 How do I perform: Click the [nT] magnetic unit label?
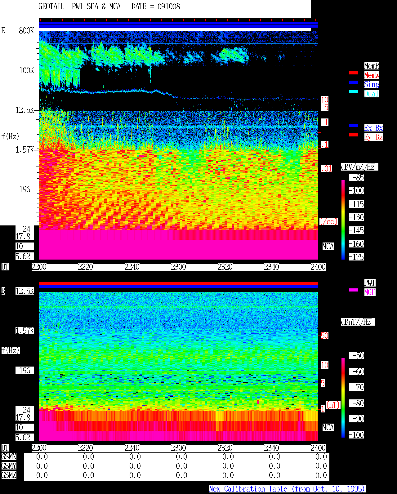(x=333, y=405)
